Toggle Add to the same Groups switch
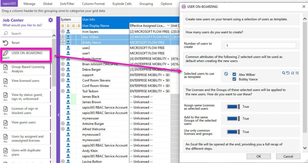 tap(233, 119)
